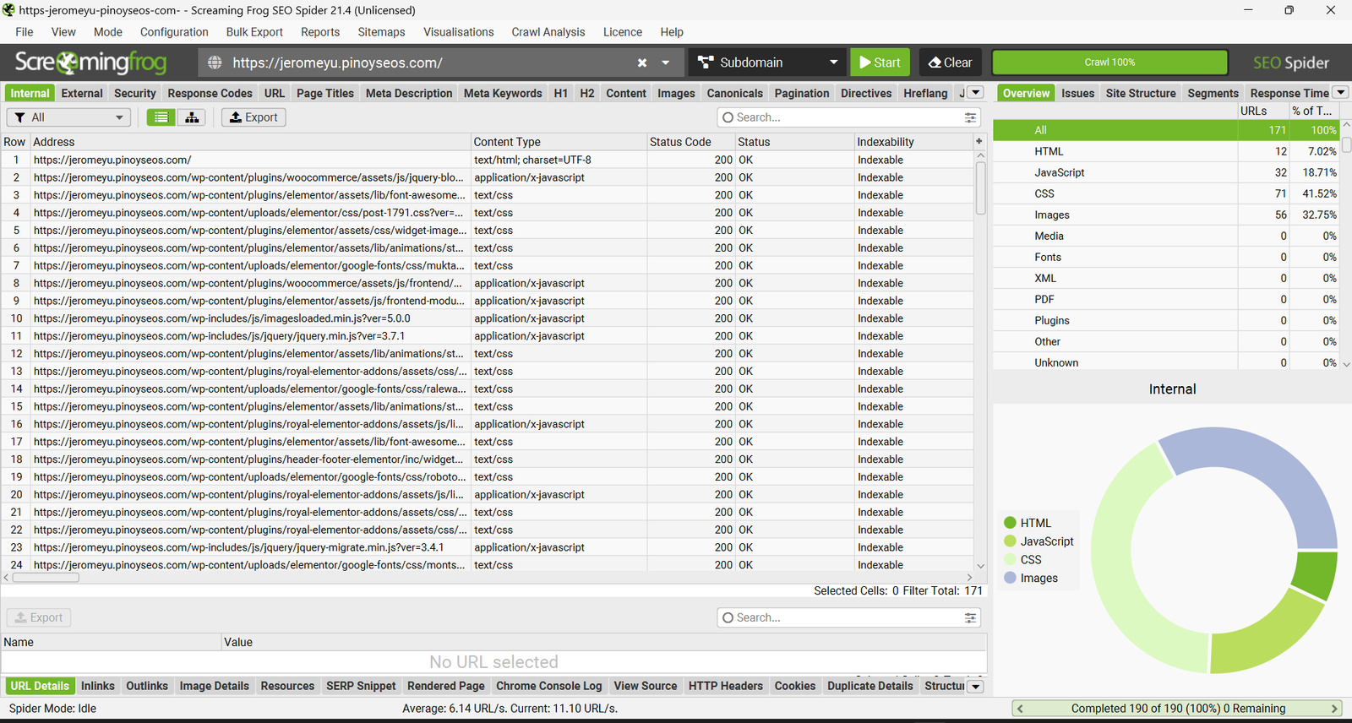Click the Crawl 100% progress bar

(x=1109, y=63)
